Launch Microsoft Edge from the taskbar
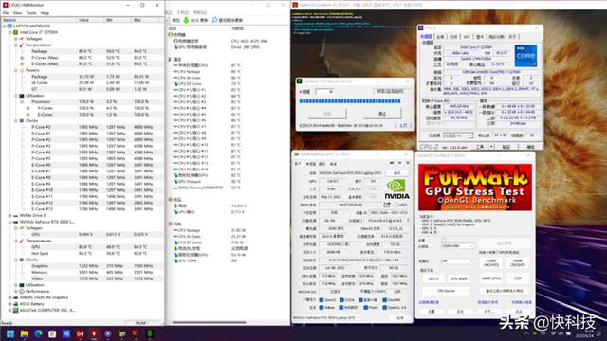This screenshot has height=341, width=607. point(38,333)
